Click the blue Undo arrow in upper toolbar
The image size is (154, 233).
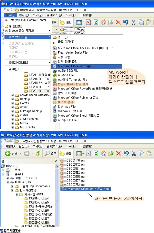coord(126,22)
